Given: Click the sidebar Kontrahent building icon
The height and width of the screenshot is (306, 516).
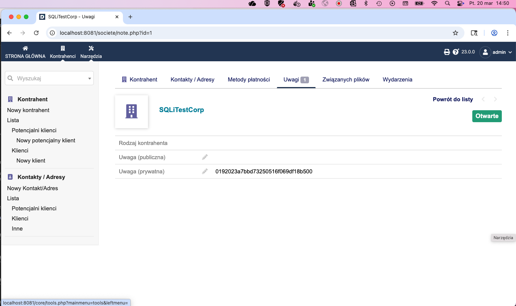Looking at the screenshot, I should [x=10, y=99].
